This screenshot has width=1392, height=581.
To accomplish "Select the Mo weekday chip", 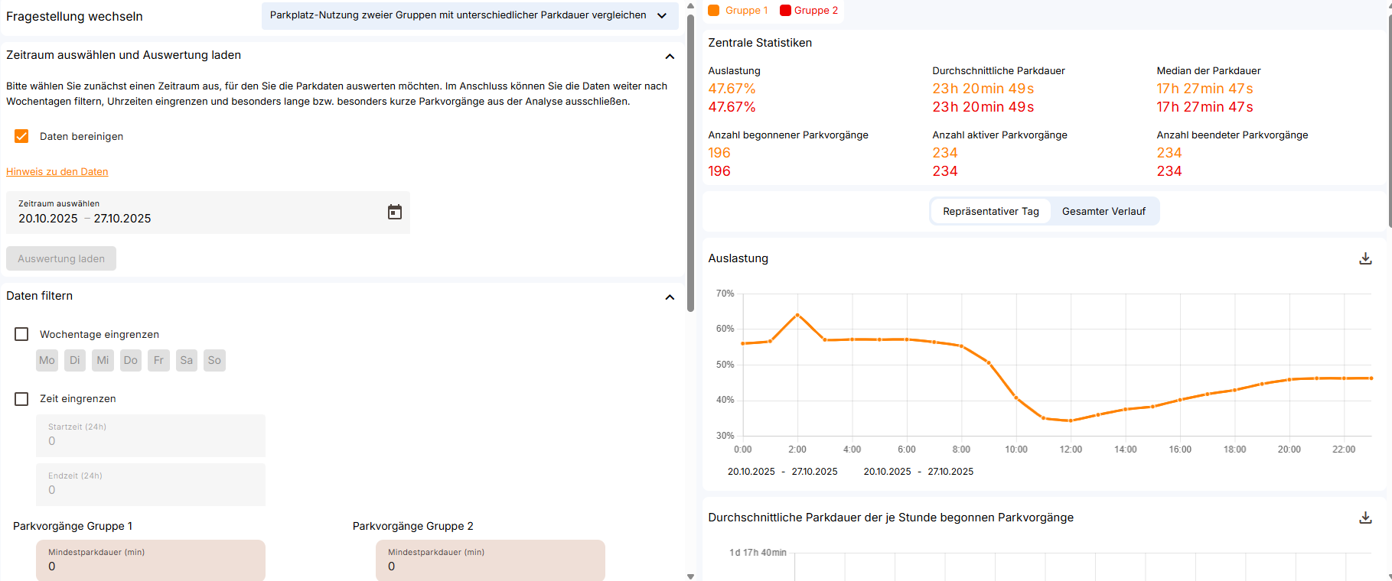I will (47, 360).
